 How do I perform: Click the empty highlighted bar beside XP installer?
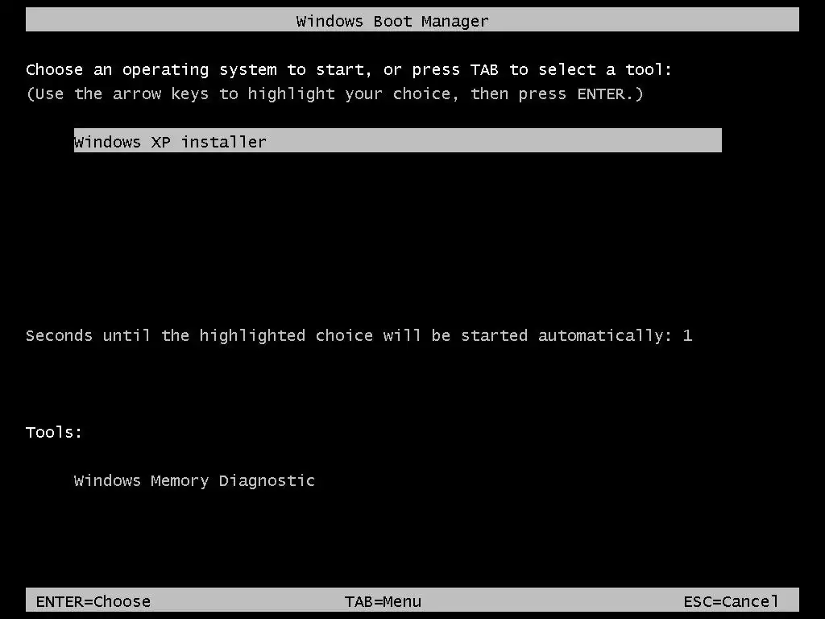[x=495, y=140]
